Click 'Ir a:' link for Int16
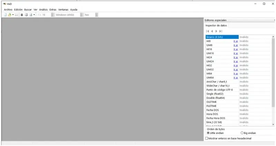276x146 pixels. [236, 49]
